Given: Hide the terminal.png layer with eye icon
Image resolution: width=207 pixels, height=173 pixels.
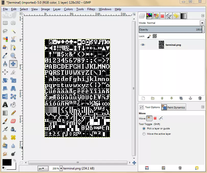Looking at the screenshot, I should pos(143,45).
